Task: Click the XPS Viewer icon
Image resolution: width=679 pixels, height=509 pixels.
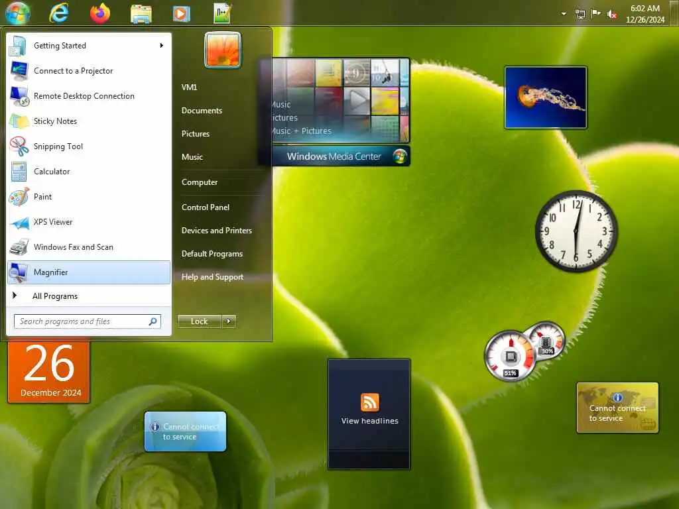Action: coord(19,223)
